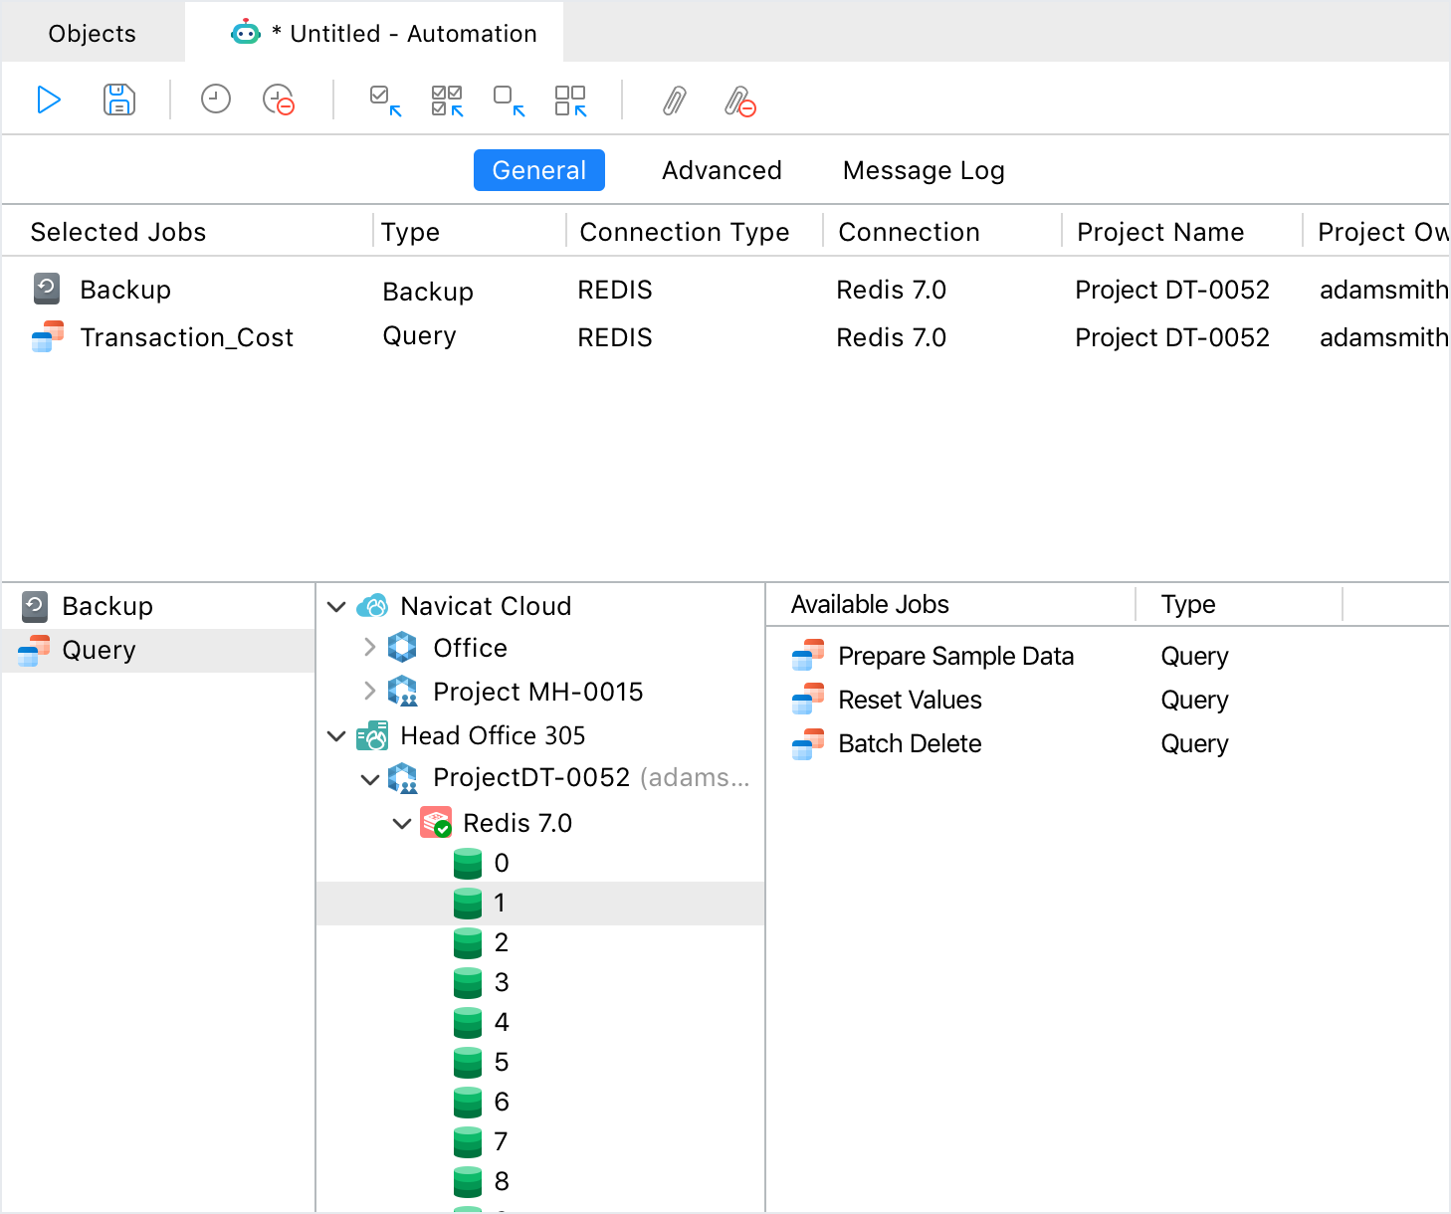Click the Backup job icon in Selected Jobs
1451x1214 pixels.
pos(47,289)
